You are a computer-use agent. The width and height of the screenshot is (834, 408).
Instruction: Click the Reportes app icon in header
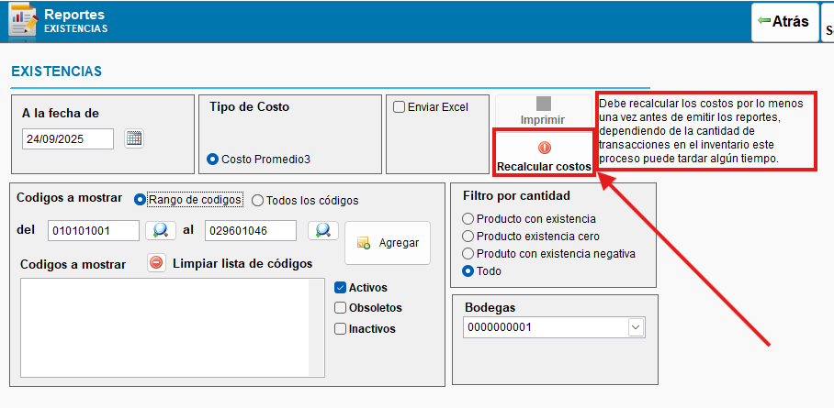tap(22, 19)
